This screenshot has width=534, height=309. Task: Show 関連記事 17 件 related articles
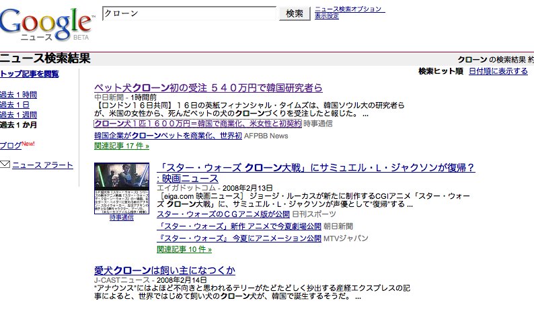(122, 146)
